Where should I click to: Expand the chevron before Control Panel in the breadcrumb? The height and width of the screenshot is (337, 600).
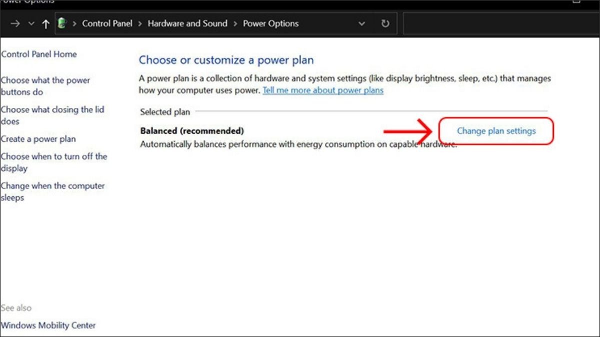pyautogui.click(x=75, y=23)
